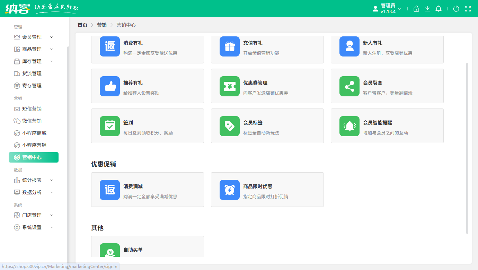Screen dimensions: 478x270
Task: Open the notification bell in header
Action: (439, 9)
